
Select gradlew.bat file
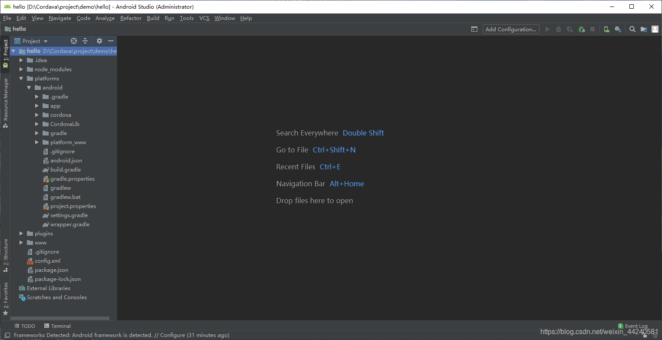[62, 197]
